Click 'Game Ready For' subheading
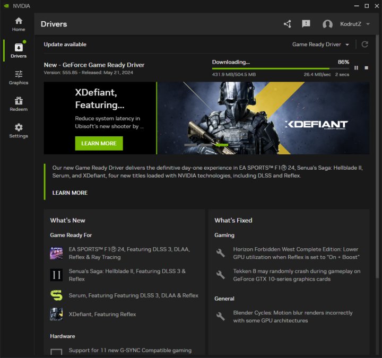The image size is (382, 358). (71, 235)
